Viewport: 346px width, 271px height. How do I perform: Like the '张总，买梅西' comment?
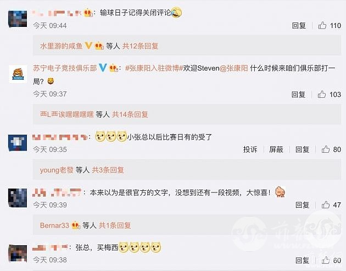pyautogui.click(x=326, y=261)
